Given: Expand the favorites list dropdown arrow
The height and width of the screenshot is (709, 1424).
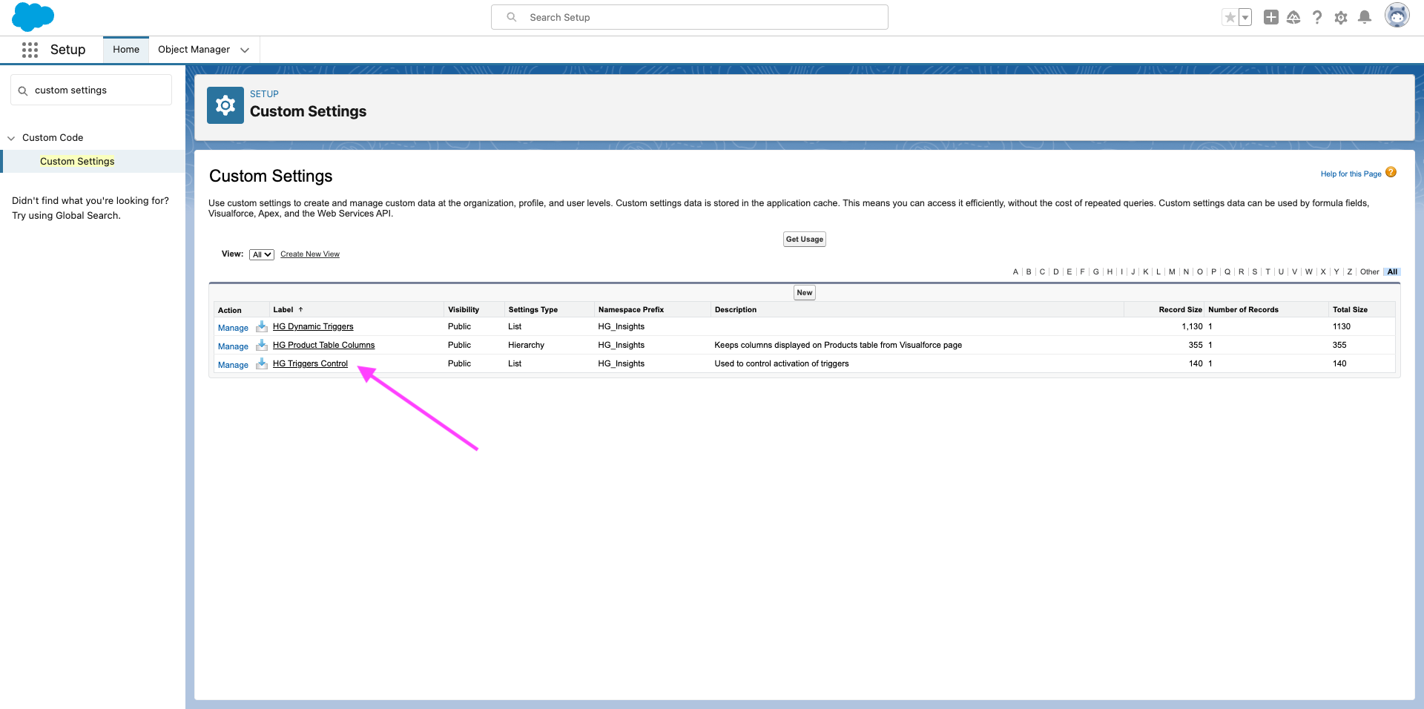Looking at the screenshot, I should (1245, 17).
